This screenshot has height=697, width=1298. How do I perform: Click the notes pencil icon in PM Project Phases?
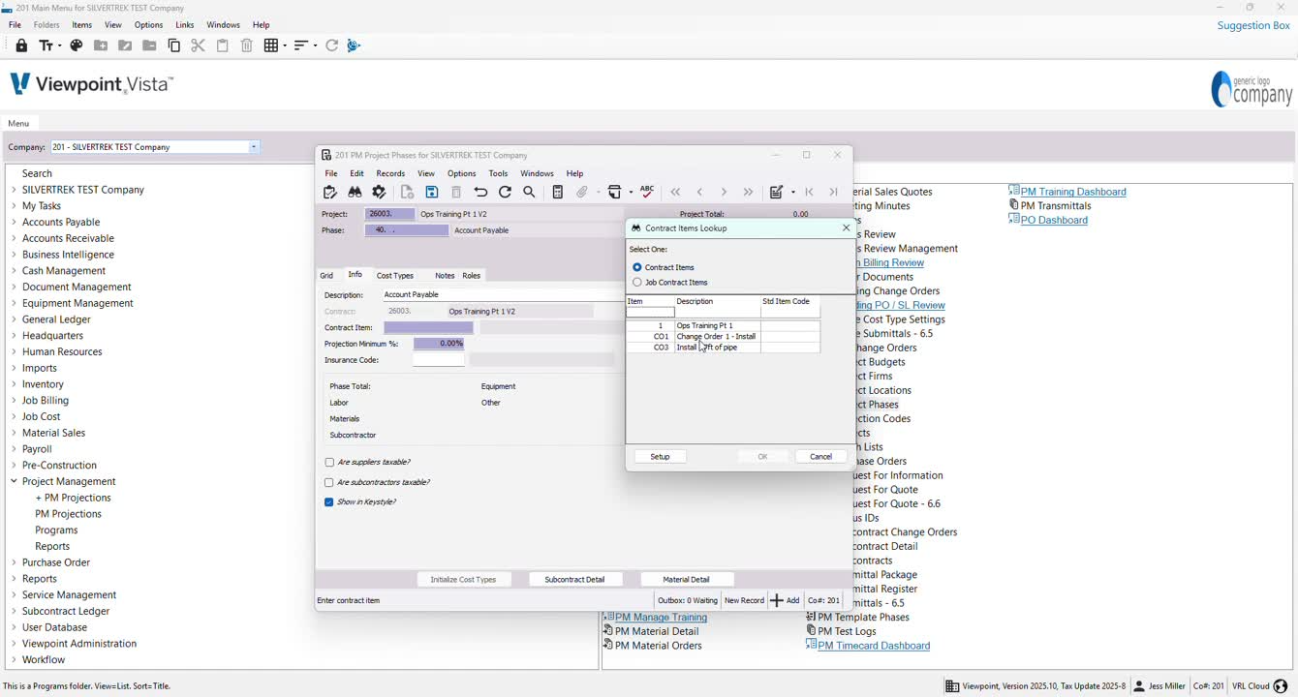tap(776, 193)
